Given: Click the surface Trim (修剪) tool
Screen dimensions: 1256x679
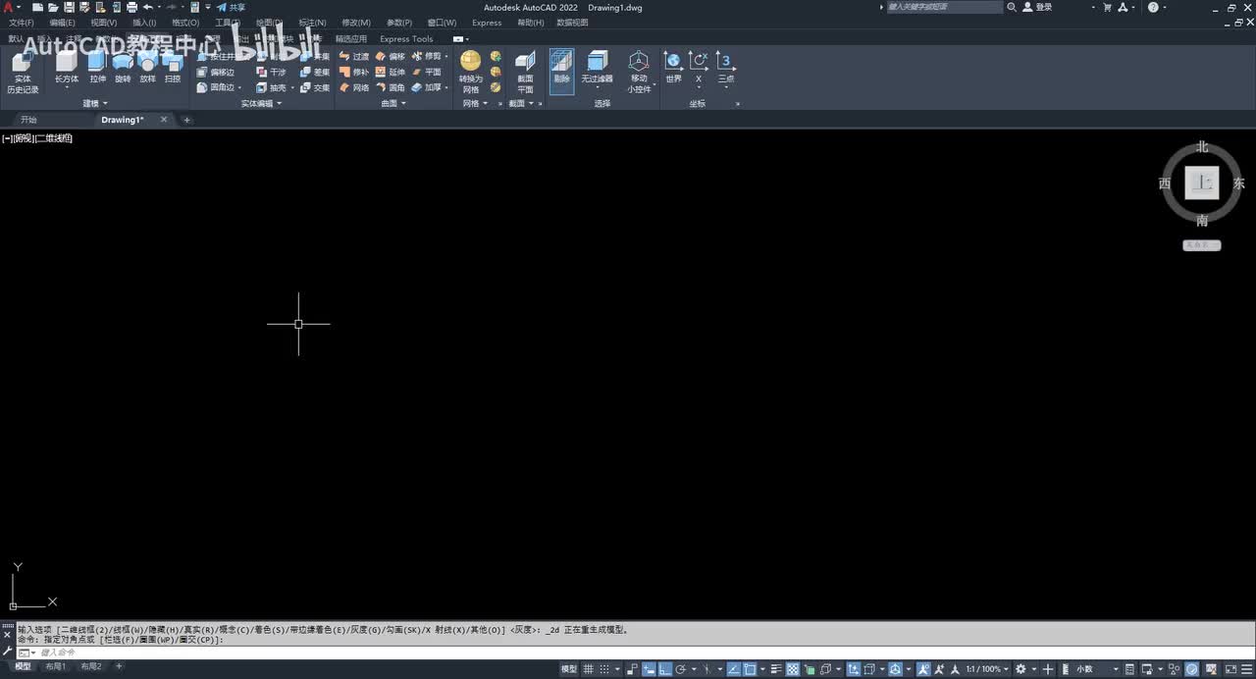Looking at the screenshot, I should click(426, 57).
